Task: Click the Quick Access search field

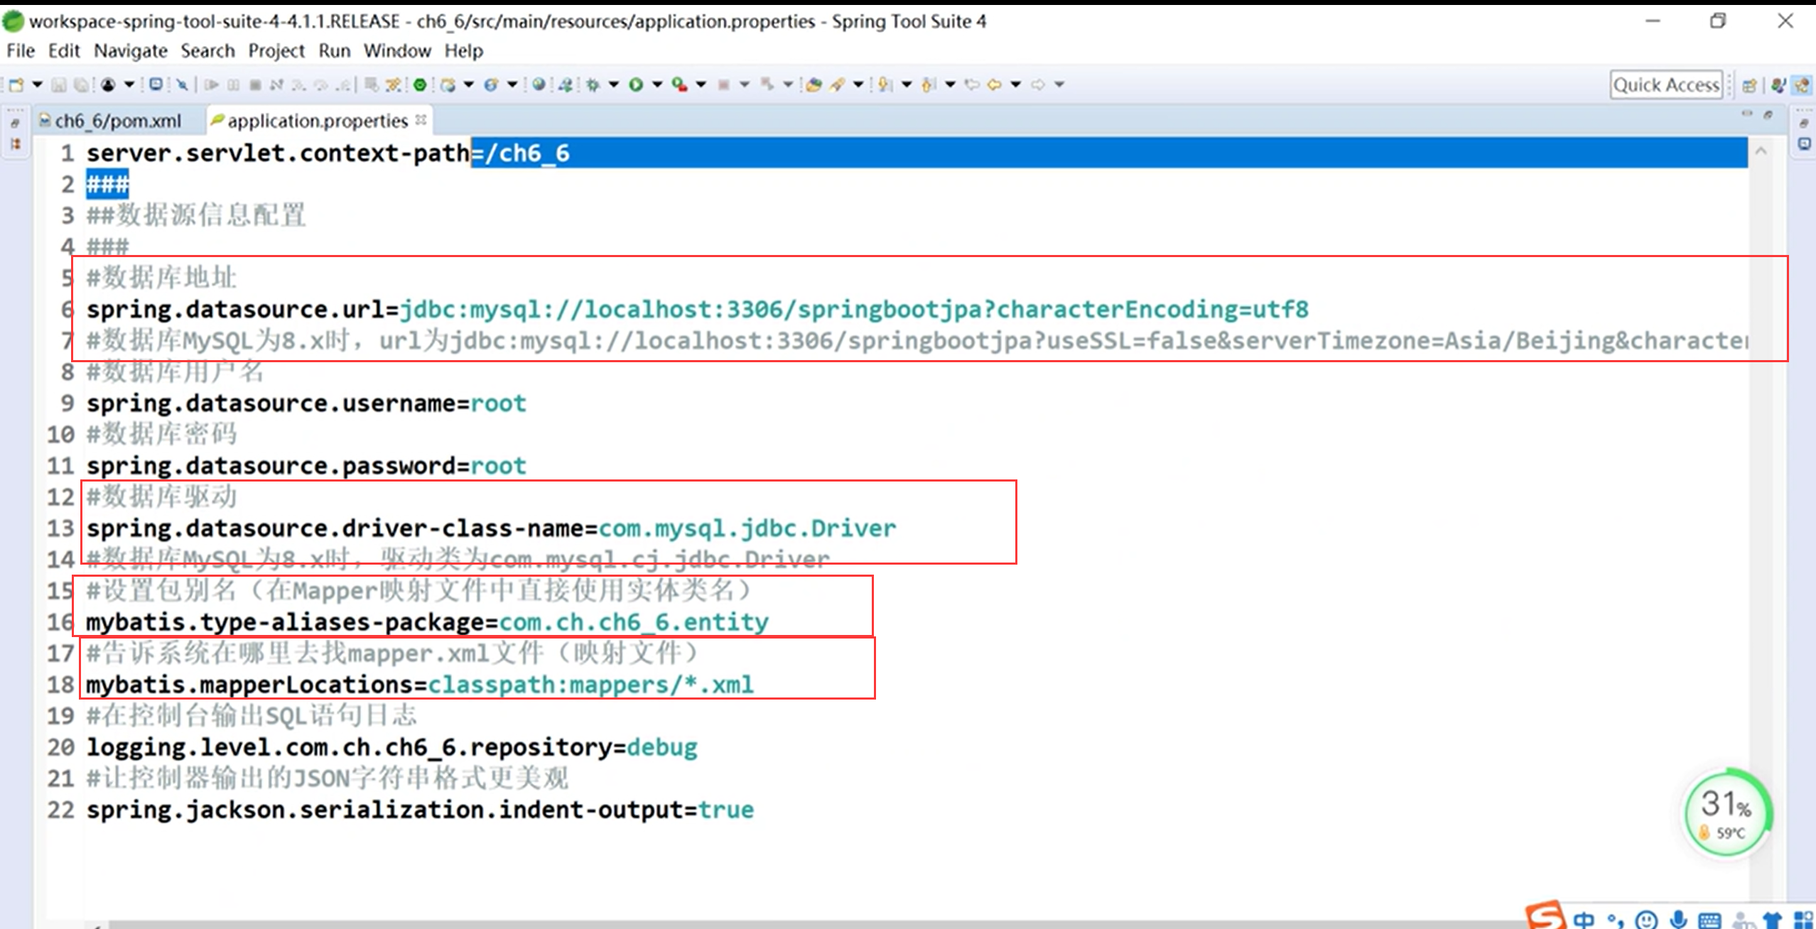Action: [1666, 85]
